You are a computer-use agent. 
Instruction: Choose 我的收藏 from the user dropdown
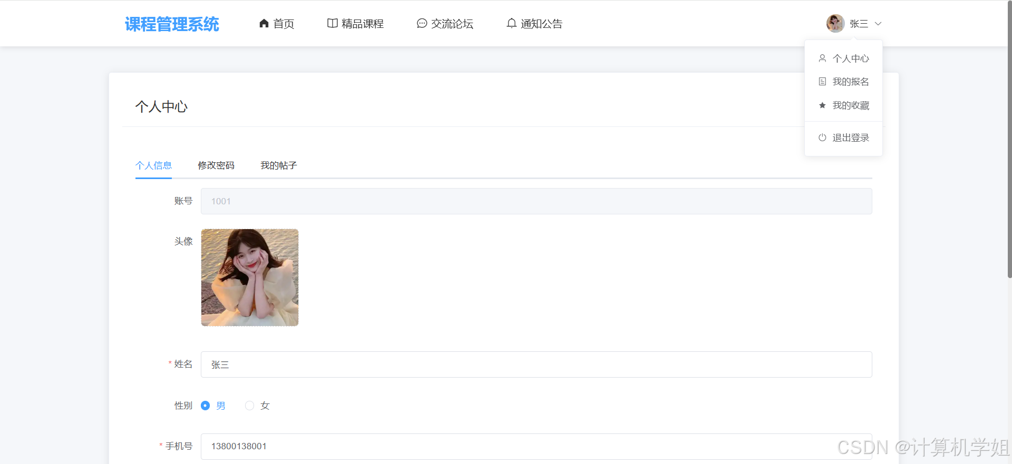pyautogui.click(x=843, y=105)
